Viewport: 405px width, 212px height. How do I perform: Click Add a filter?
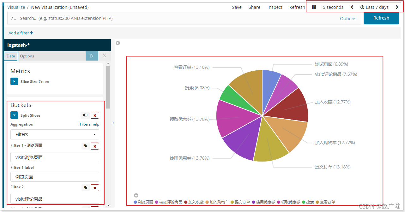coord(21,33)
